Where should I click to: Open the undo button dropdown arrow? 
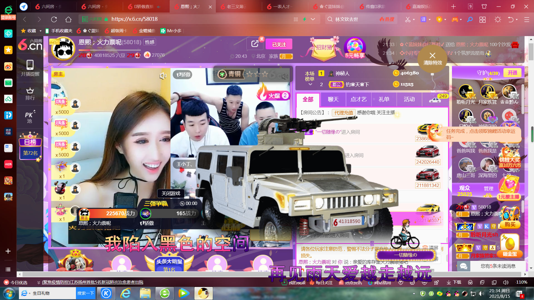pos(517,19)
